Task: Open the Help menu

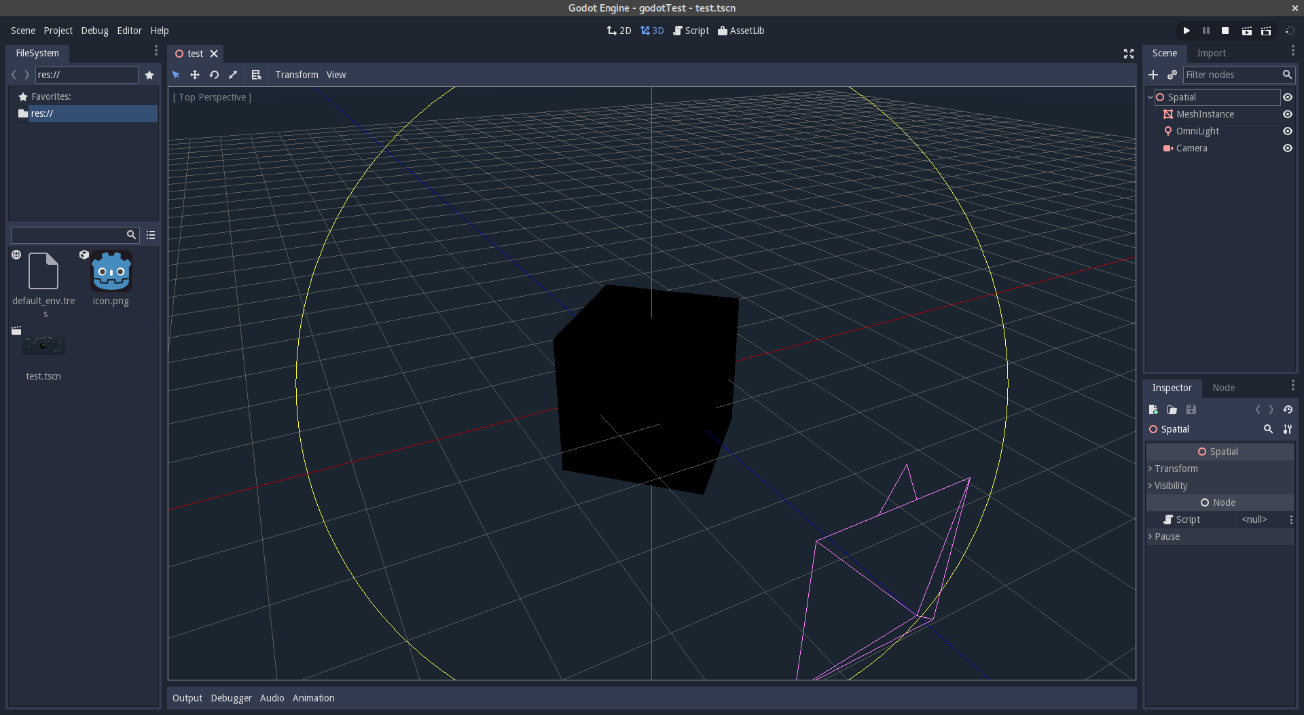Action: click(160, 31)
